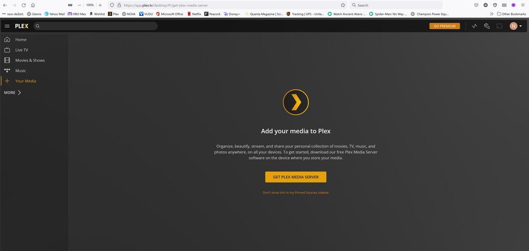This screenshot has height=251, width=529.
Task: Click the black N extension icon
Action: (486, 5)
